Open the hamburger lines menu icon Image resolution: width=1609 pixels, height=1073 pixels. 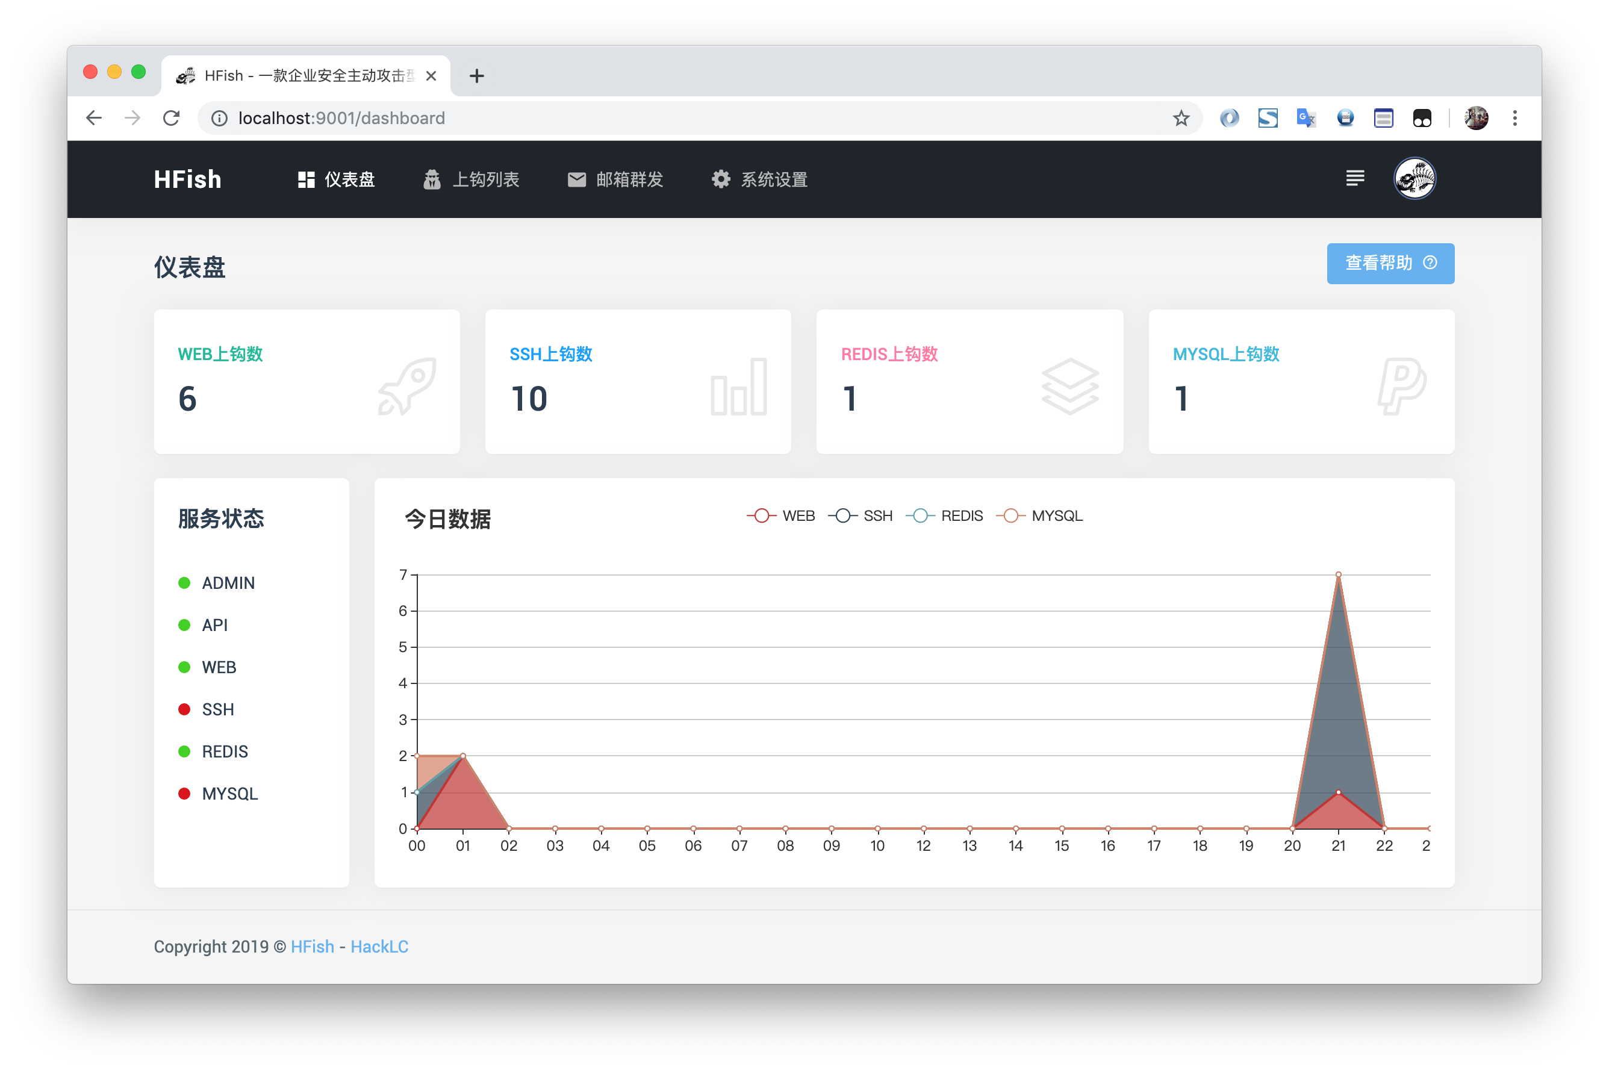point(1354,179)
